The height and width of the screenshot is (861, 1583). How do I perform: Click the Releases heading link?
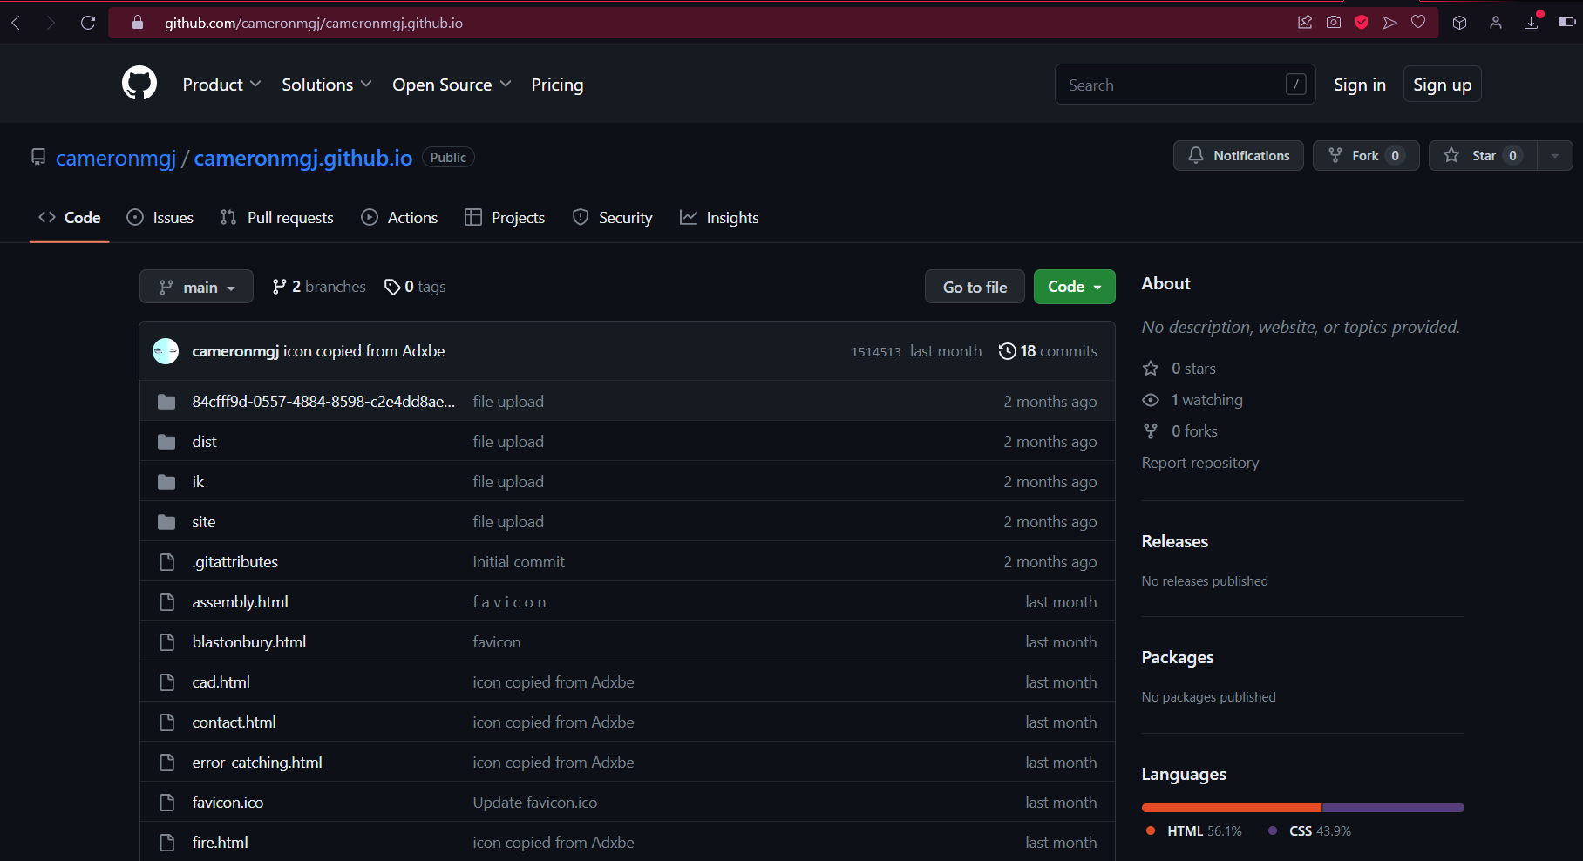(x=1175, y=541)
